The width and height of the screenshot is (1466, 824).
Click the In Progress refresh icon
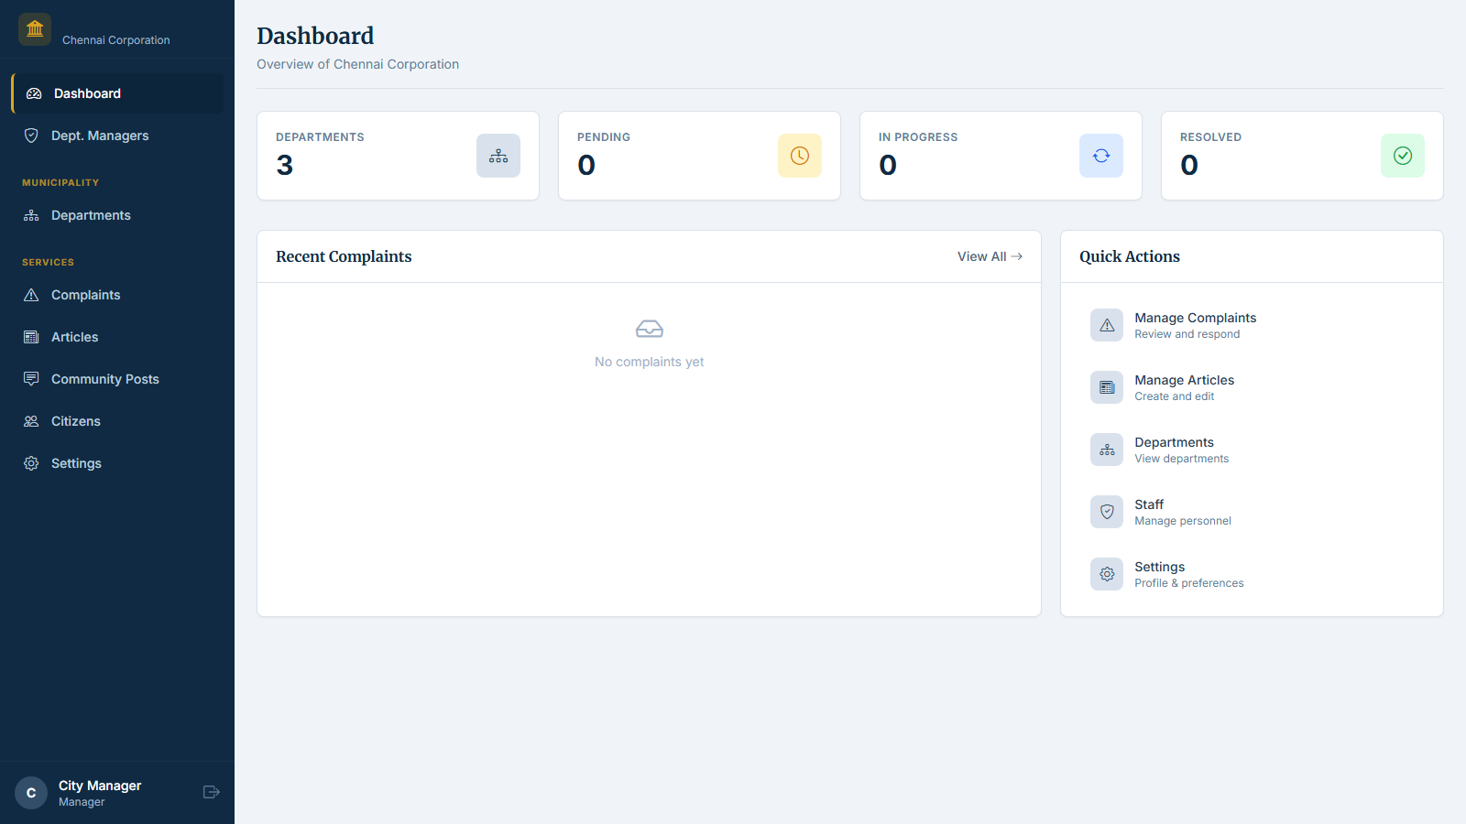[1100, 156]
